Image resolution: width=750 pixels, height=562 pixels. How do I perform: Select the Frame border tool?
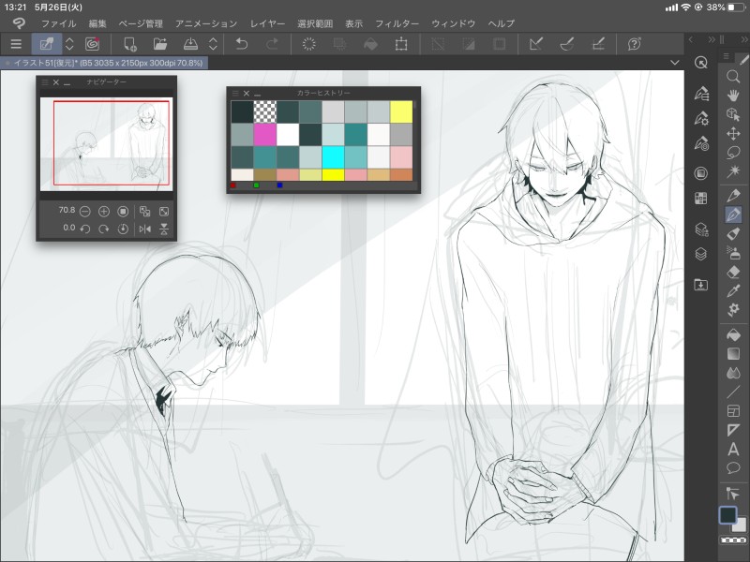click(x=733, y=411)
